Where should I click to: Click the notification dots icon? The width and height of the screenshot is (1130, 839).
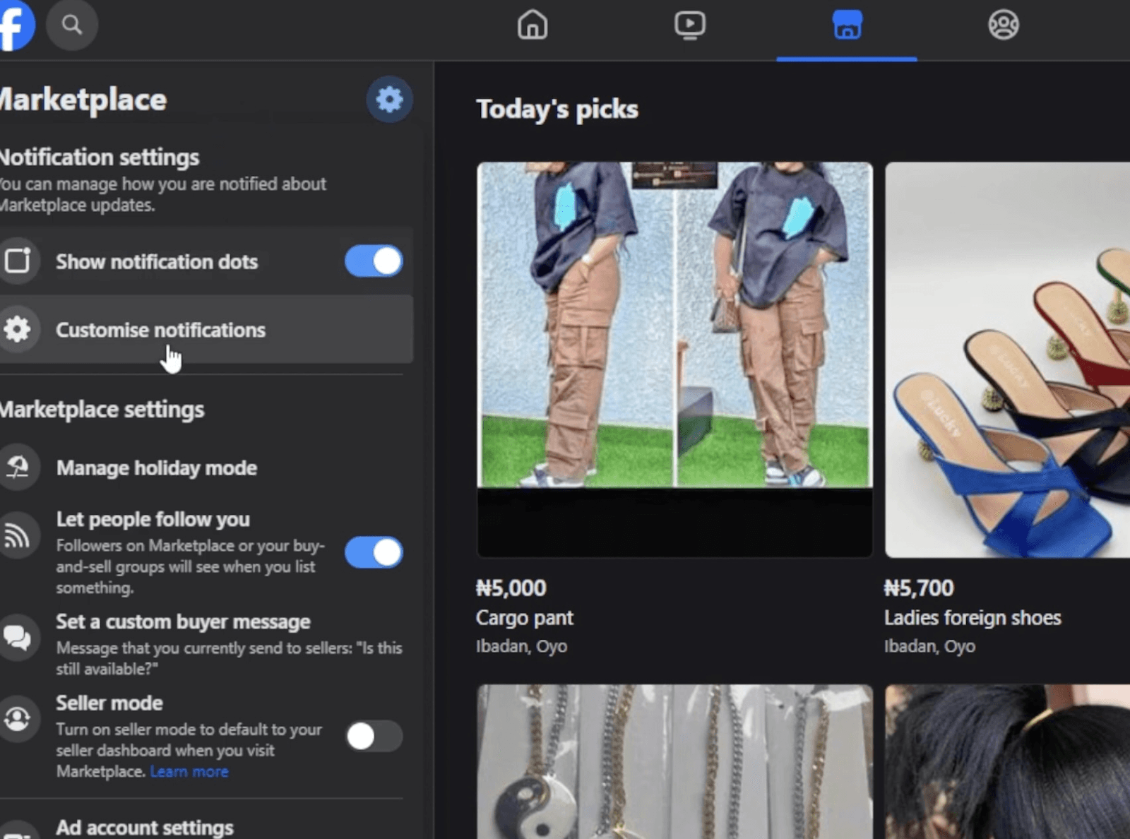(18, 261)
